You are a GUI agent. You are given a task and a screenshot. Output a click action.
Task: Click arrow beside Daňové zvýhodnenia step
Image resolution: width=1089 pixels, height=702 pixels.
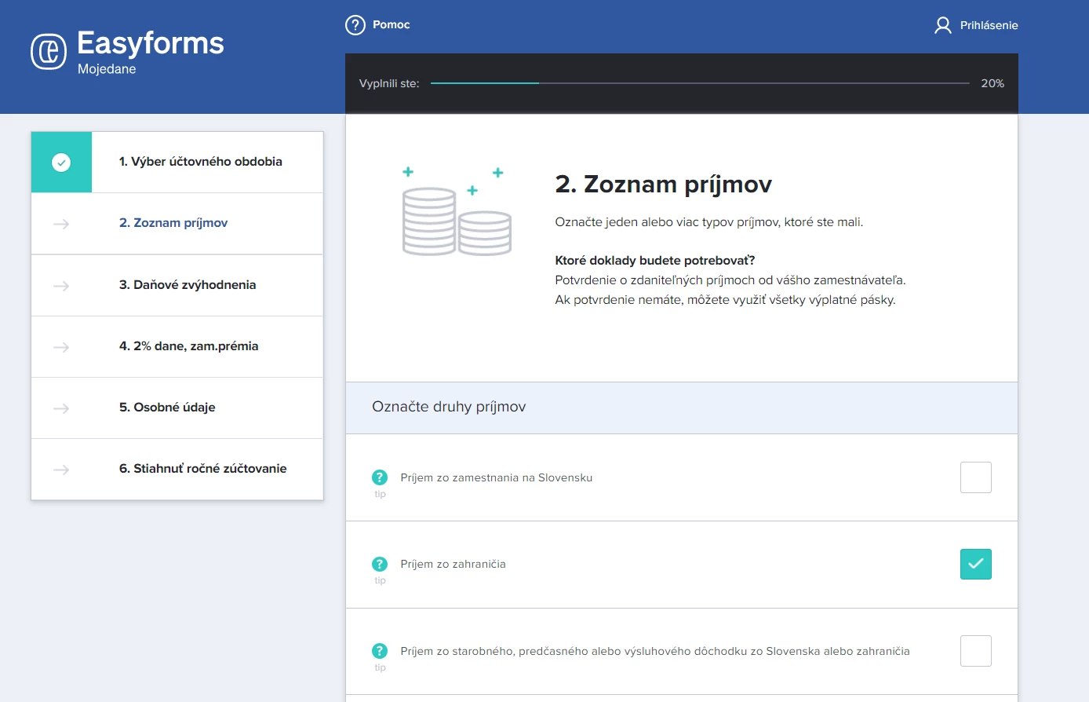click(x=61, y=286)
